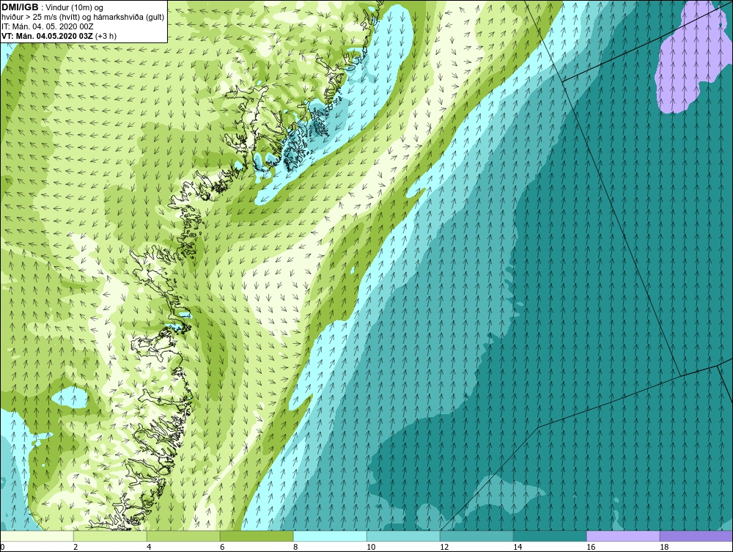Viewport: 733px width, 552px height.
Task: Click the legend label '10'
Action: (371, 547)
